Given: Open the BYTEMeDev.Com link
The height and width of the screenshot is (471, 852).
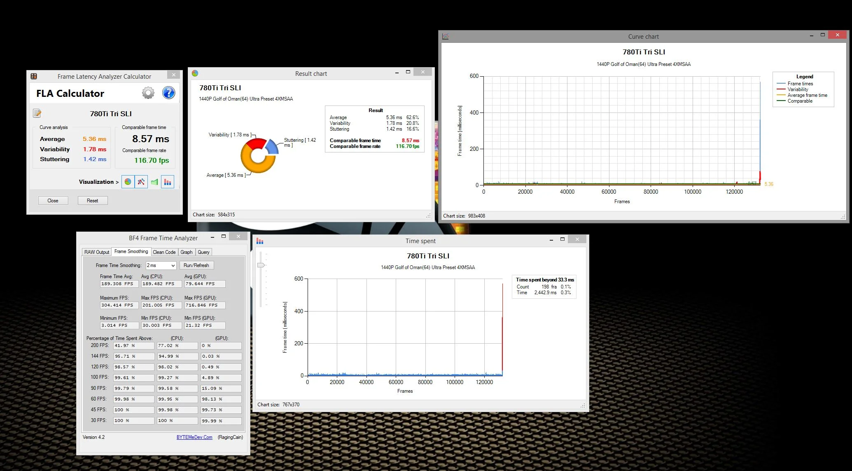Looking at the screenshot, I should tap(194, 437).
